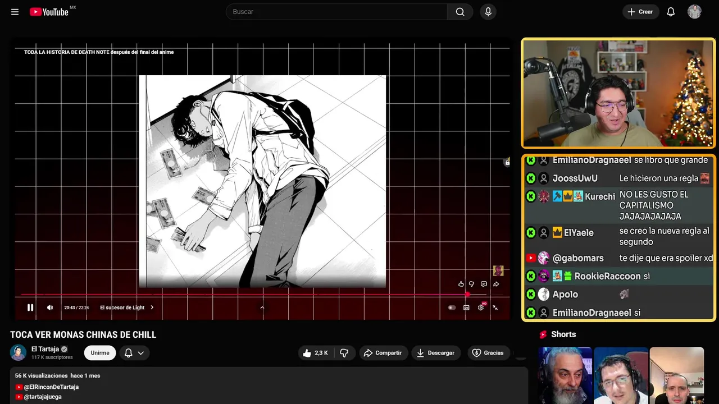Click the playback time '20:43 / 22:24'

pyautogui.click(x=76, y=307)
